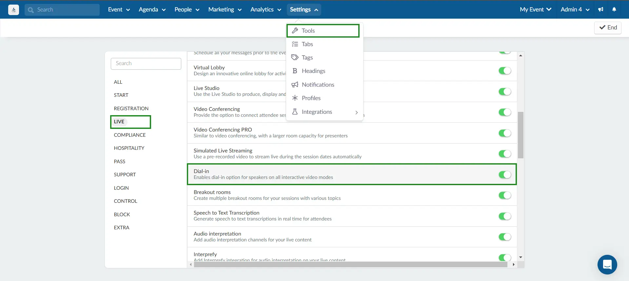The image size is (629, 281).
Task: Click the horizontal scrollbar thumb
Action: [x=351, y=264]
